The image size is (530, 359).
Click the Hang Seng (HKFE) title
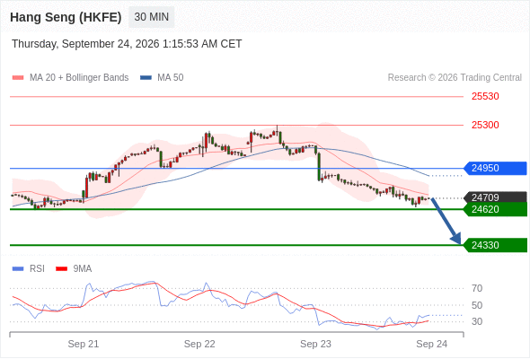click(66, 17)
